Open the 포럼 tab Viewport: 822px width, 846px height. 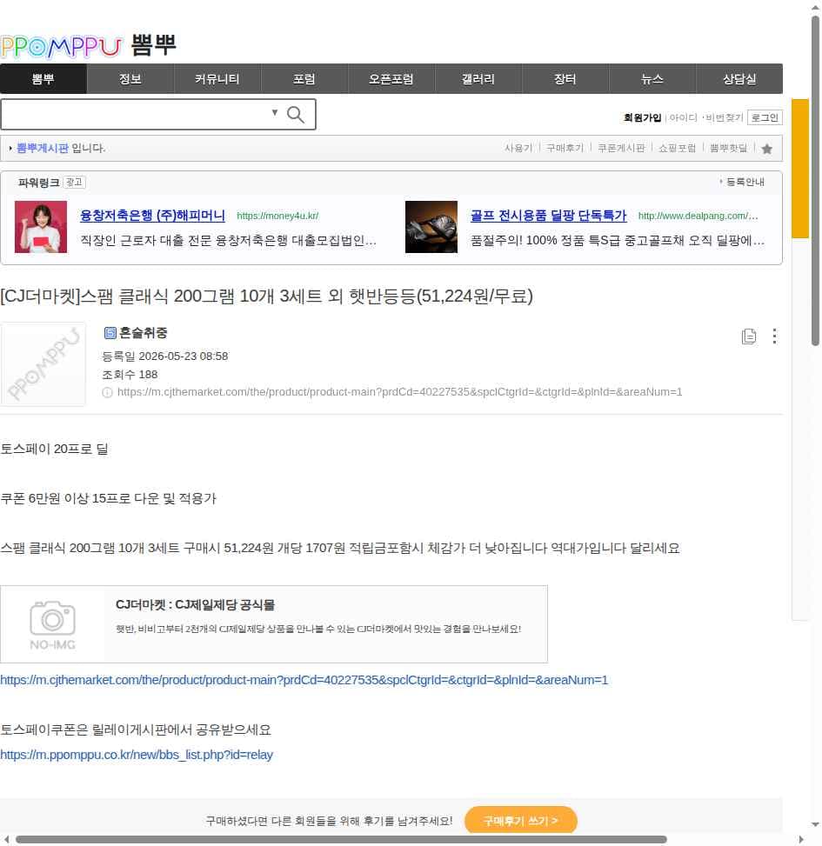[304, 79]
